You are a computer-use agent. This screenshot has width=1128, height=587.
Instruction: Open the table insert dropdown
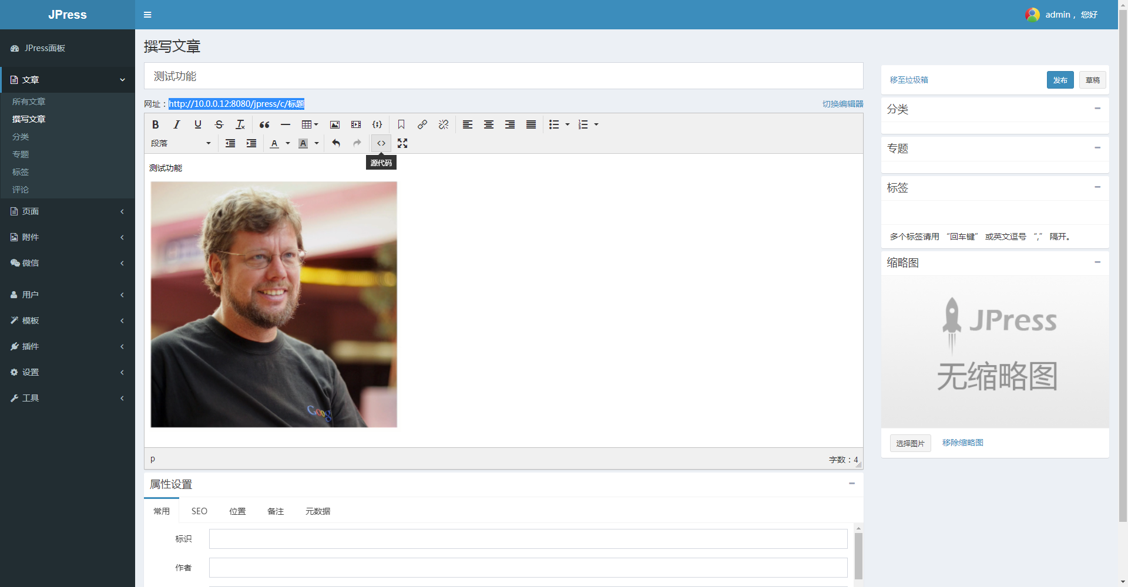pyautogui.click(x=310, y=124)
